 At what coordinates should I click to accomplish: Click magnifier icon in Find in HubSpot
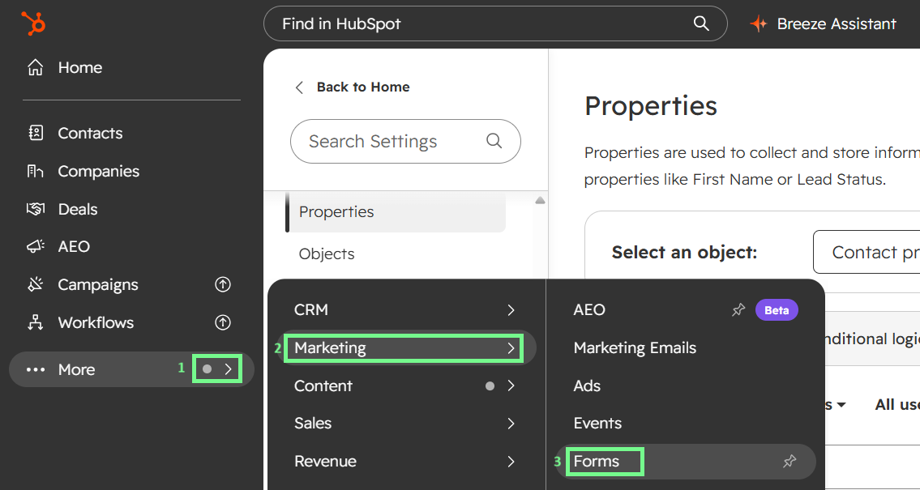coord(701,23)
